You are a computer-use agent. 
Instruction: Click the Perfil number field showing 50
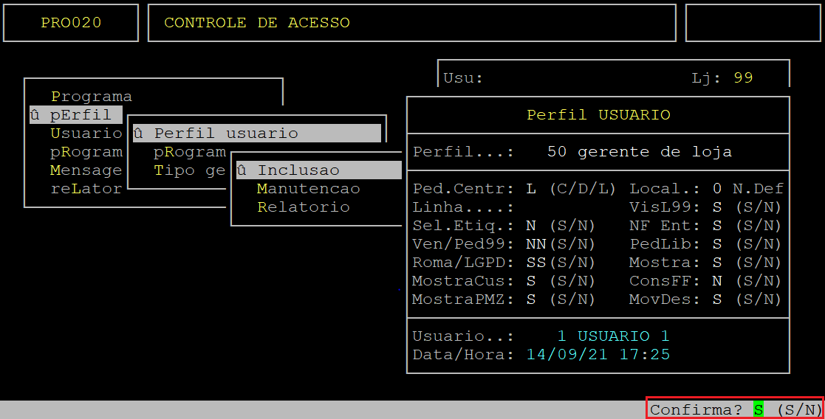[x=556, y=152]
